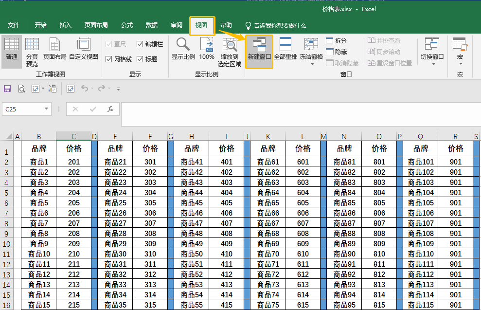Hide the current window (隐藏)
481x310 pixels.
click(x=337, y=52)
